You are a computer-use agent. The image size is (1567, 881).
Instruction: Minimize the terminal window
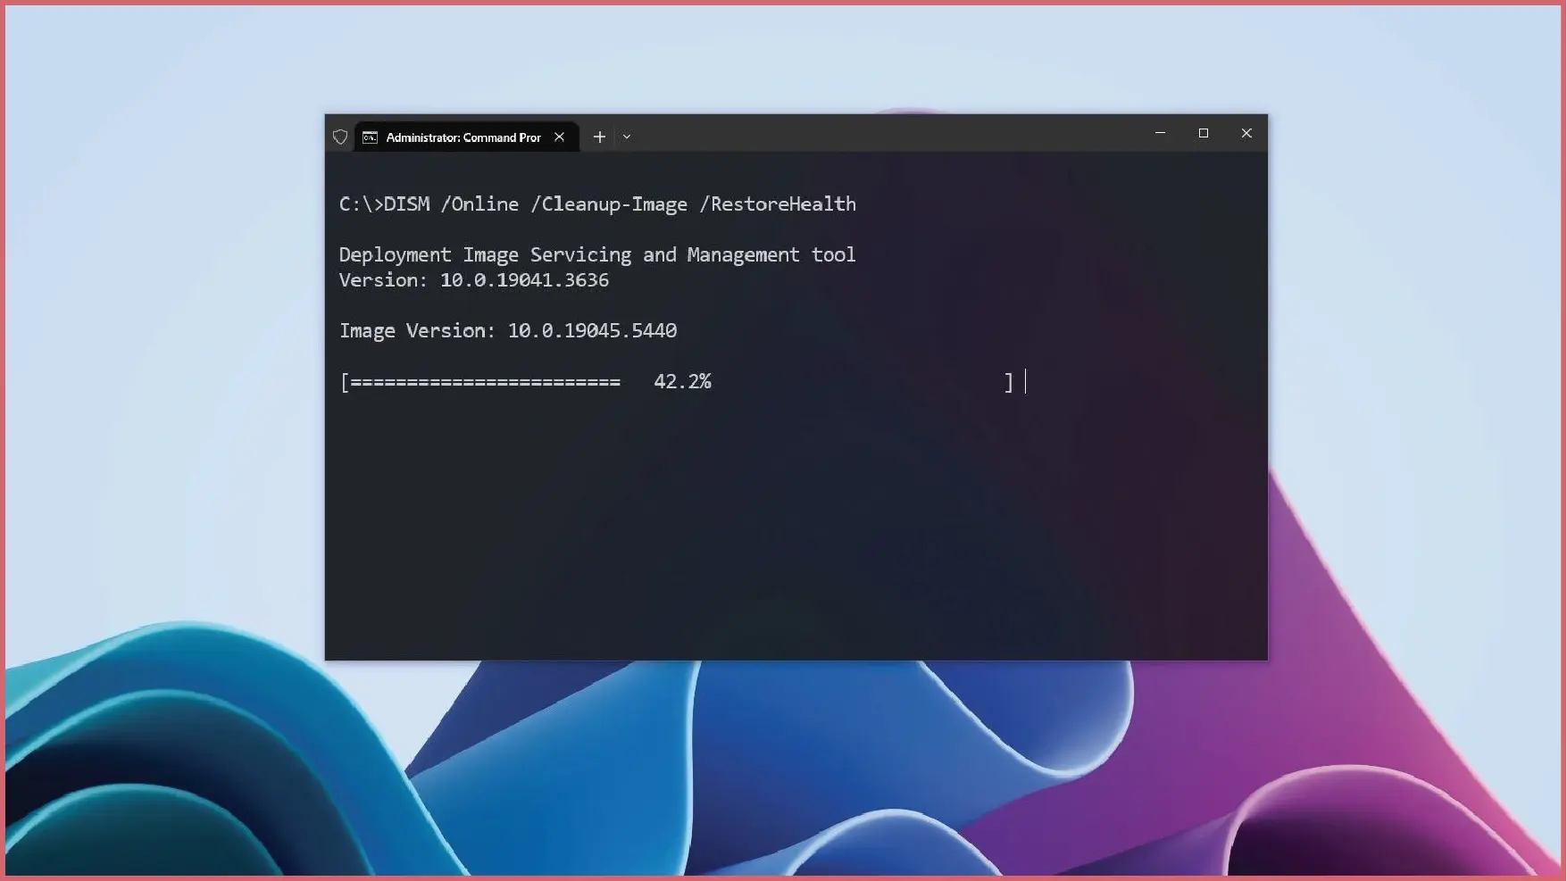(1160, 133)
